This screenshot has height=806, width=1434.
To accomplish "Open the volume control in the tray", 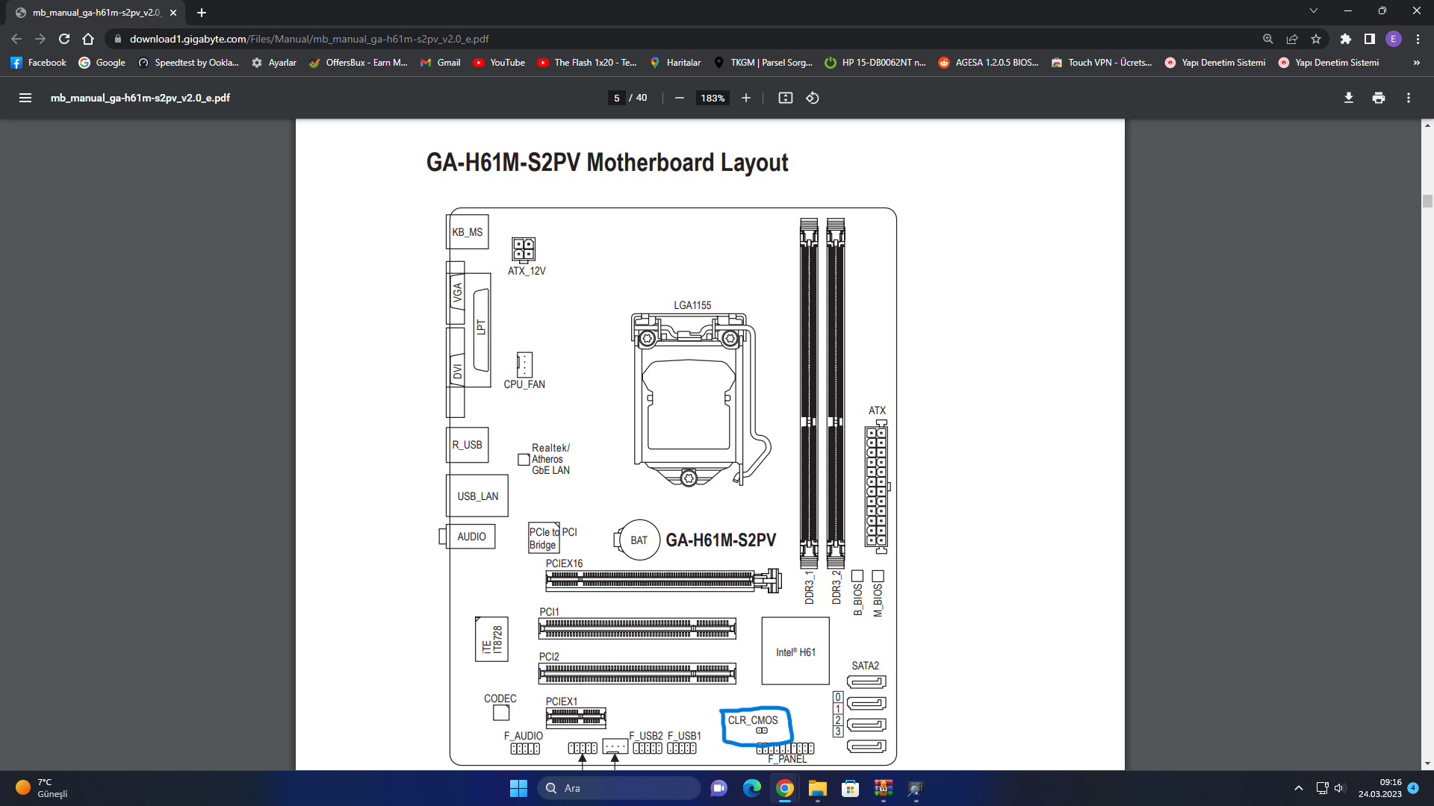I will tap(1339, 788).
